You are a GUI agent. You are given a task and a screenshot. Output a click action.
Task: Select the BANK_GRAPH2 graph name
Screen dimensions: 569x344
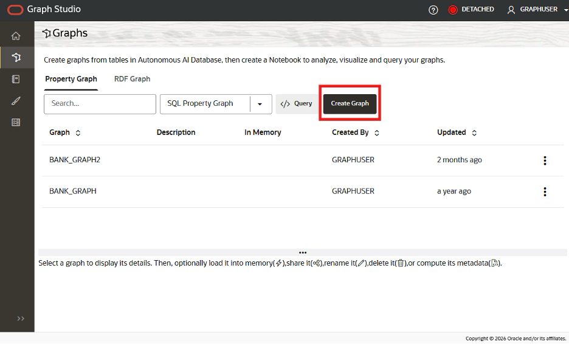click(x=75, y=160)
